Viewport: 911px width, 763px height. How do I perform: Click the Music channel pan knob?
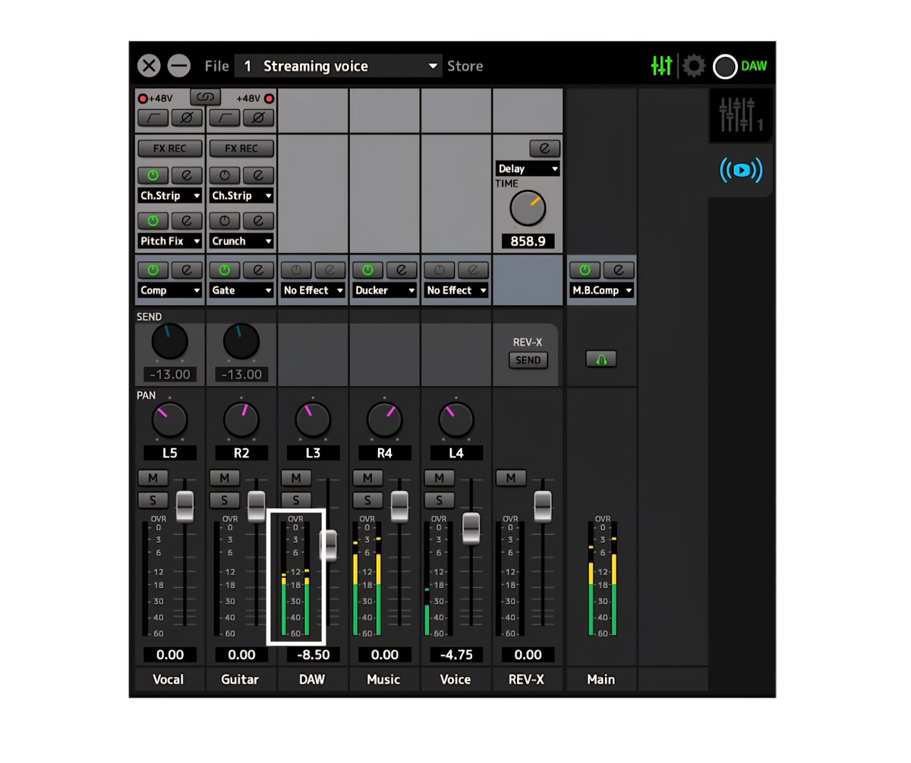[x=385, y=420]
